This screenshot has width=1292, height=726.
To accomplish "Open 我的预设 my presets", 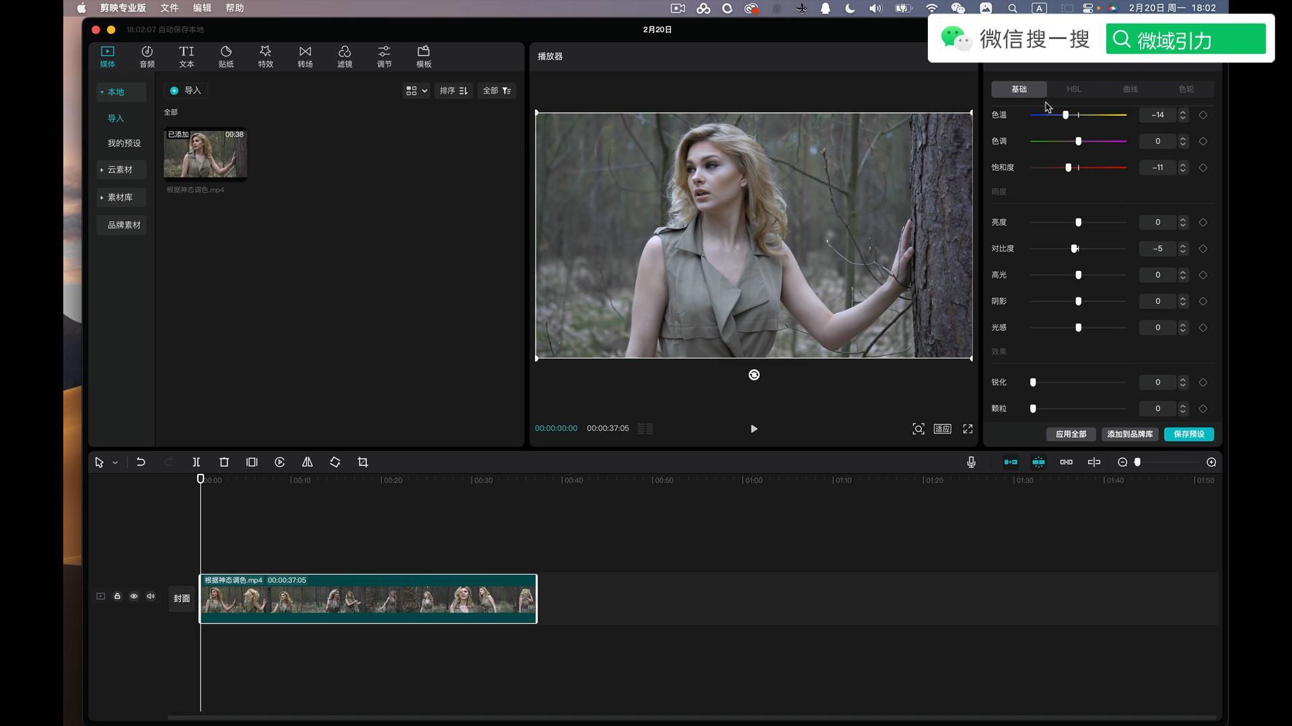I will [124, 143].
